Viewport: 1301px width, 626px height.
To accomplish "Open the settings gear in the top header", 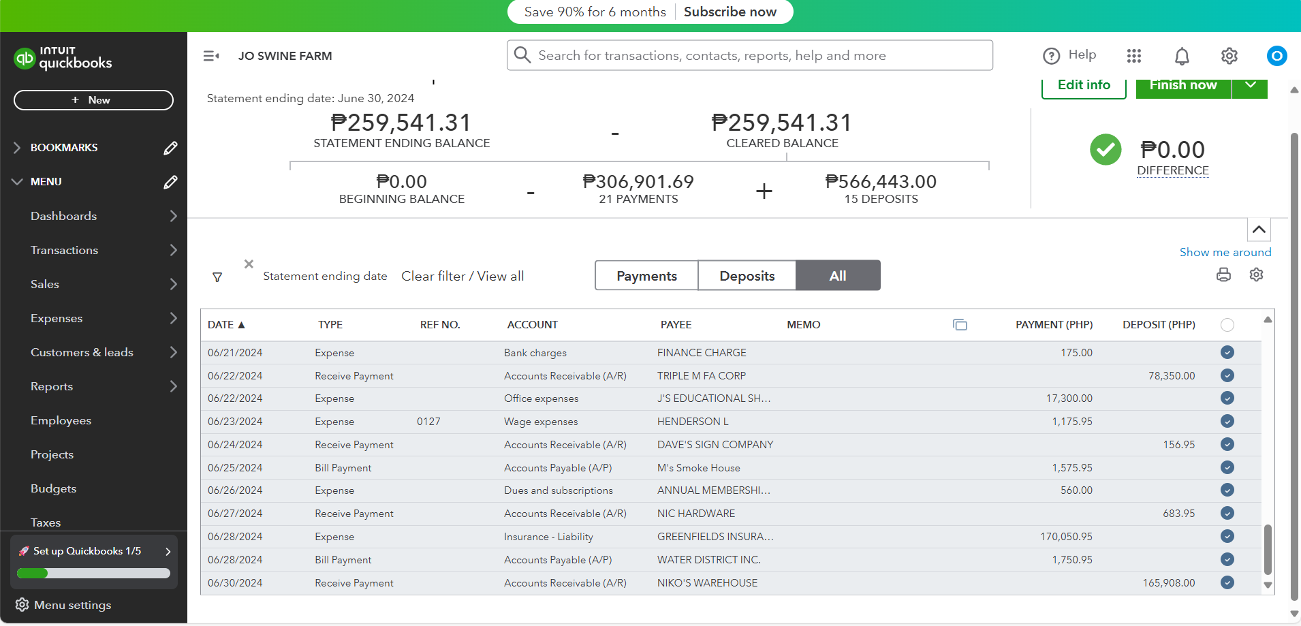I will pyautogui.click(x=1229, y=56).
